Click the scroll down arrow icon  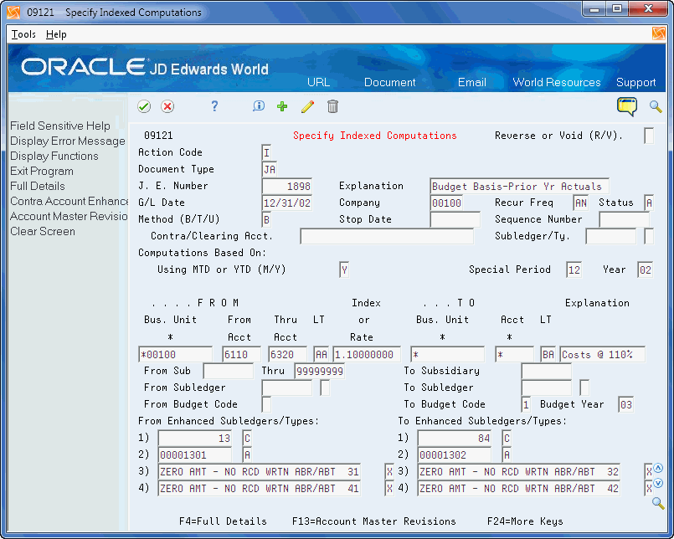pyautogui.click(x=658, y=483)
